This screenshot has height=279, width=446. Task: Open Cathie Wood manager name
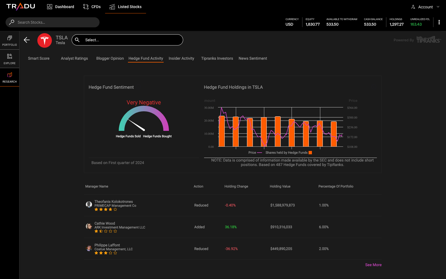click(x=105, y=223)
